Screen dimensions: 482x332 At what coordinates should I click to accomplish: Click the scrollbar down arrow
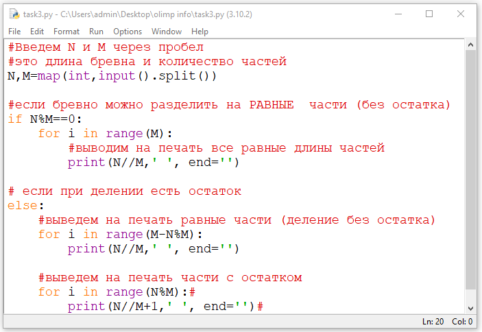[470, 308]
